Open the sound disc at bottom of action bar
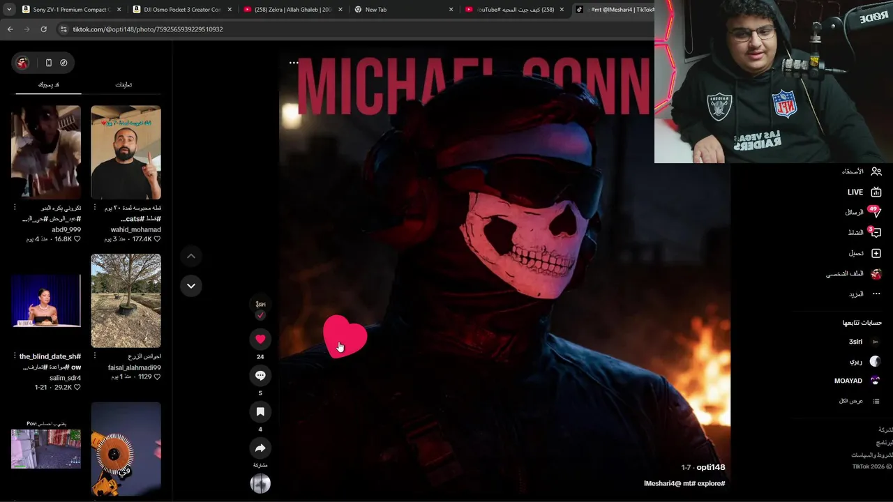 click(x=260, y=484)
